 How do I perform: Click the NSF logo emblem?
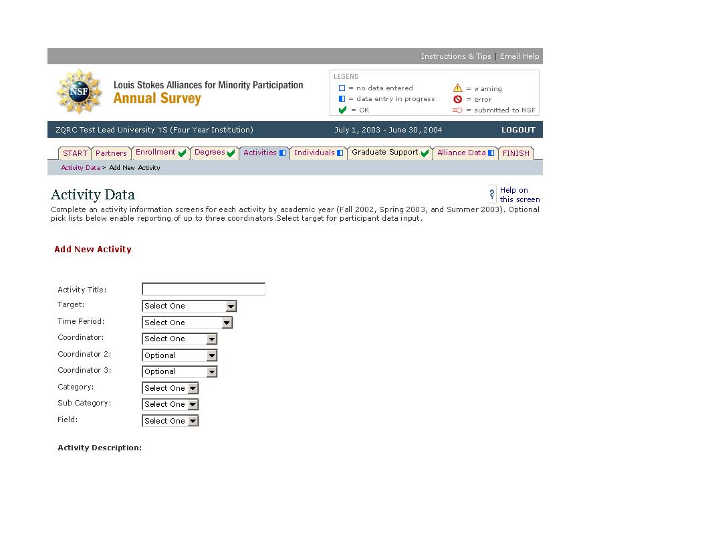[79, 92]
